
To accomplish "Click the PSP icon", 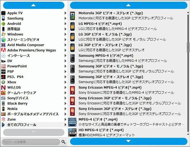I will click(3, 71).
